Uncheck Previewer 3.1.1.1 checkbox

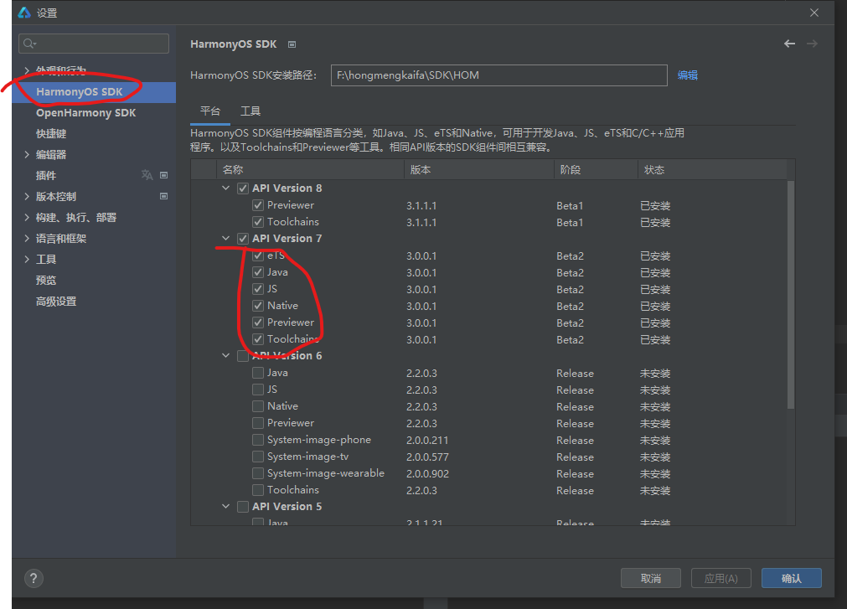258,205
